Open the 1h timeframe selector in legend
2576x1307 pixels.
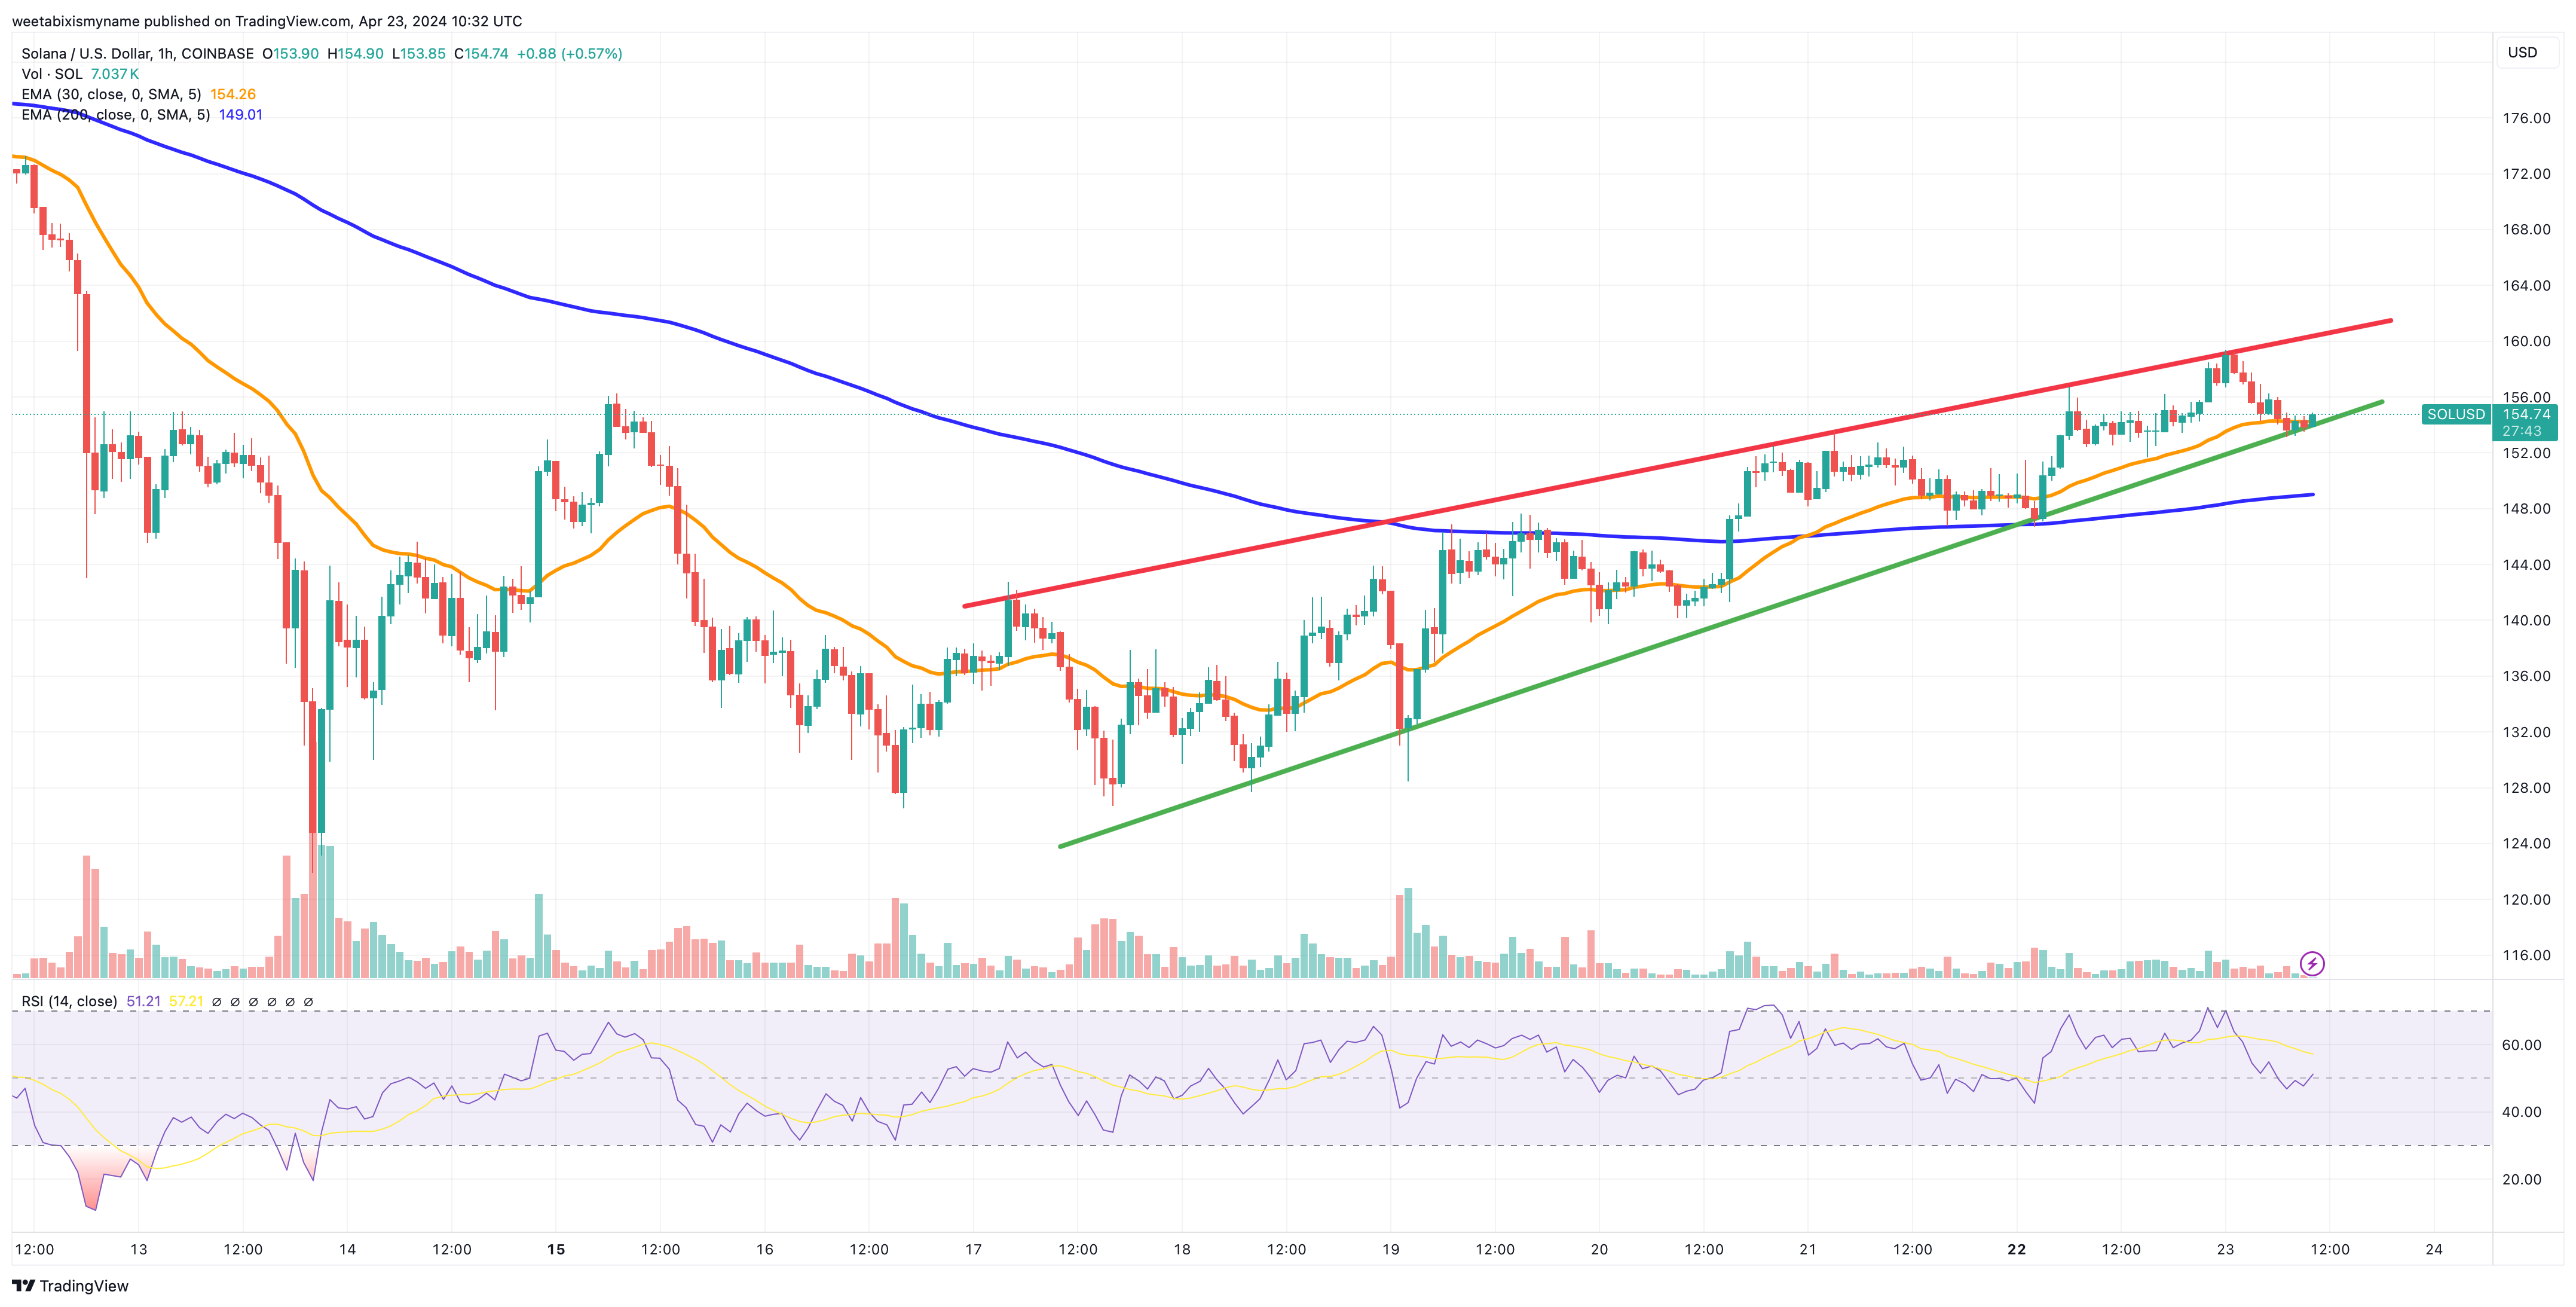166,53
